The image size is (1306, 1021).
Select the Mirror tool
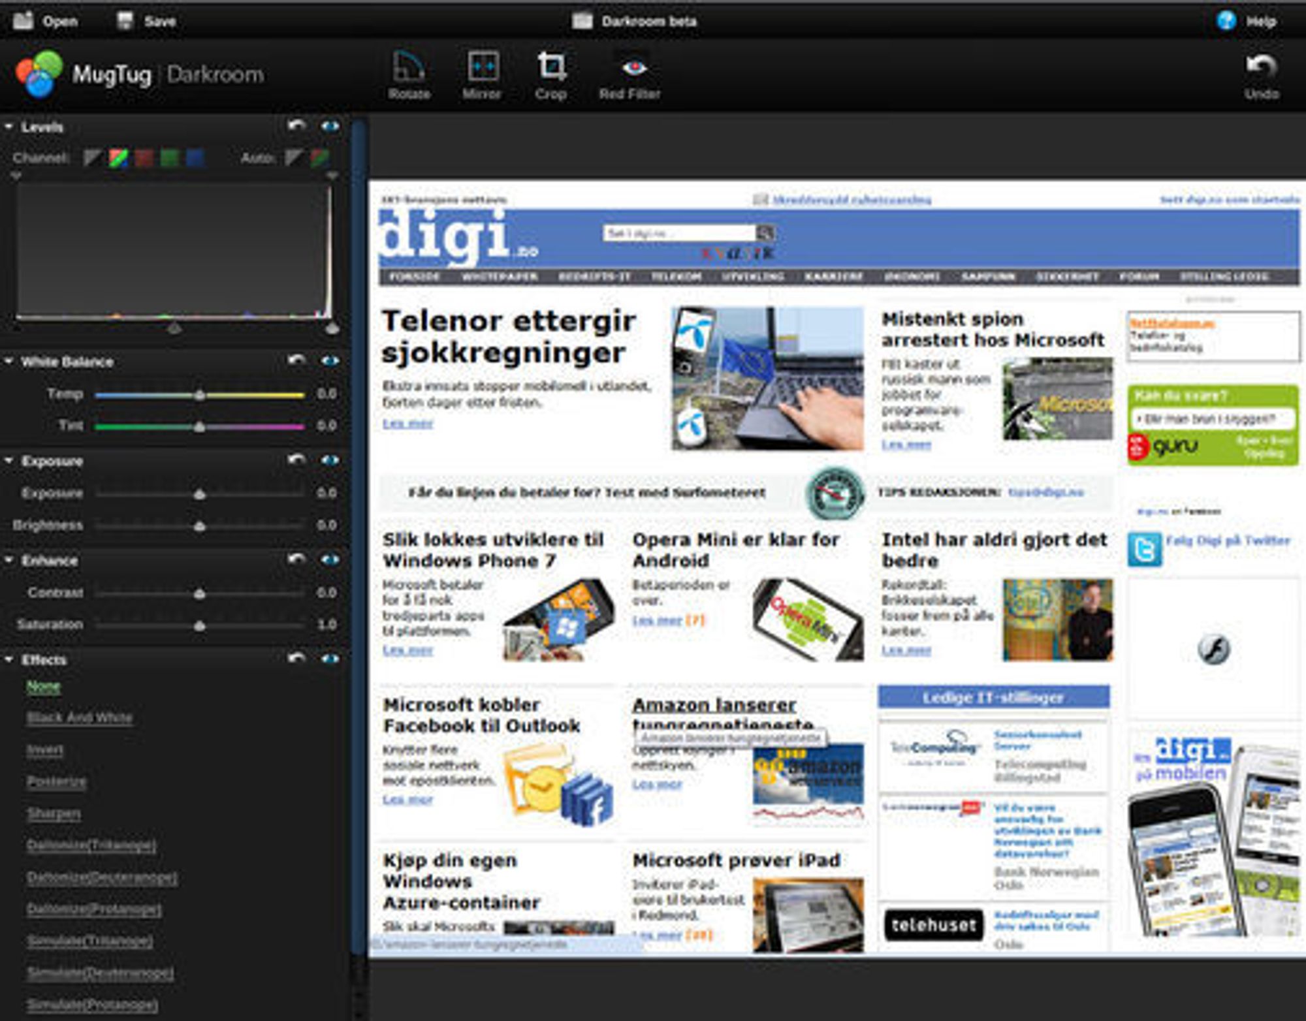(x=482, y=75)
